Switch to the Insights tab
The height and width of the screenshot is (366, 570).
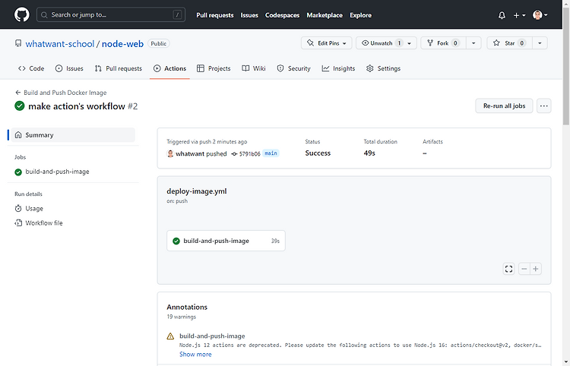pos(338,68)
